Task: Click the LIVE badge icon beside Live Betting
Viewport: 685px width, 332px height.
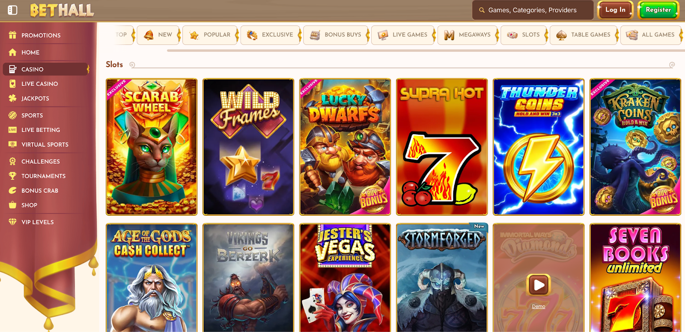Action: pos(12,130)
